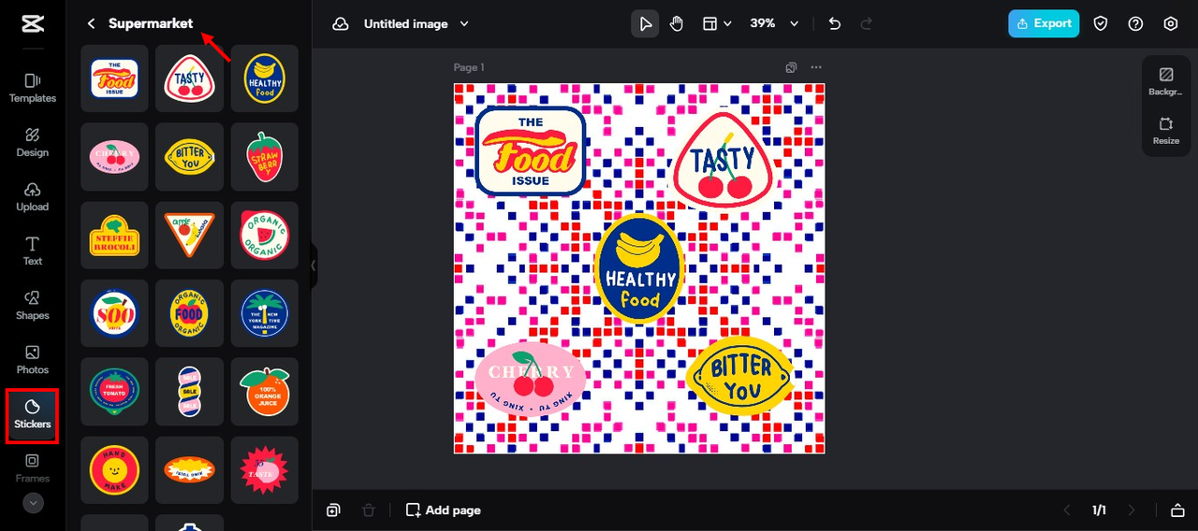Add strawberry sticker from panel
Image resolution: width=1198 pixels, height=531 pixels.
[264, 157]
